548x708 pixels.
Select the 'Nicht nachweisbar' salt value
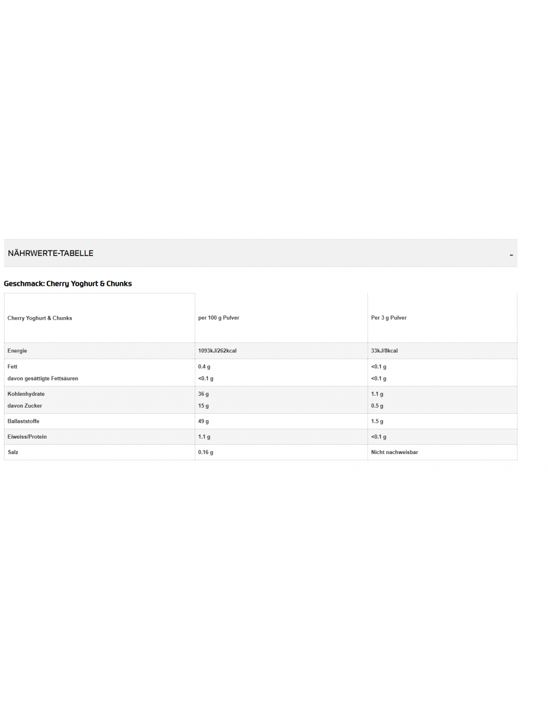[x=395, y=453]
